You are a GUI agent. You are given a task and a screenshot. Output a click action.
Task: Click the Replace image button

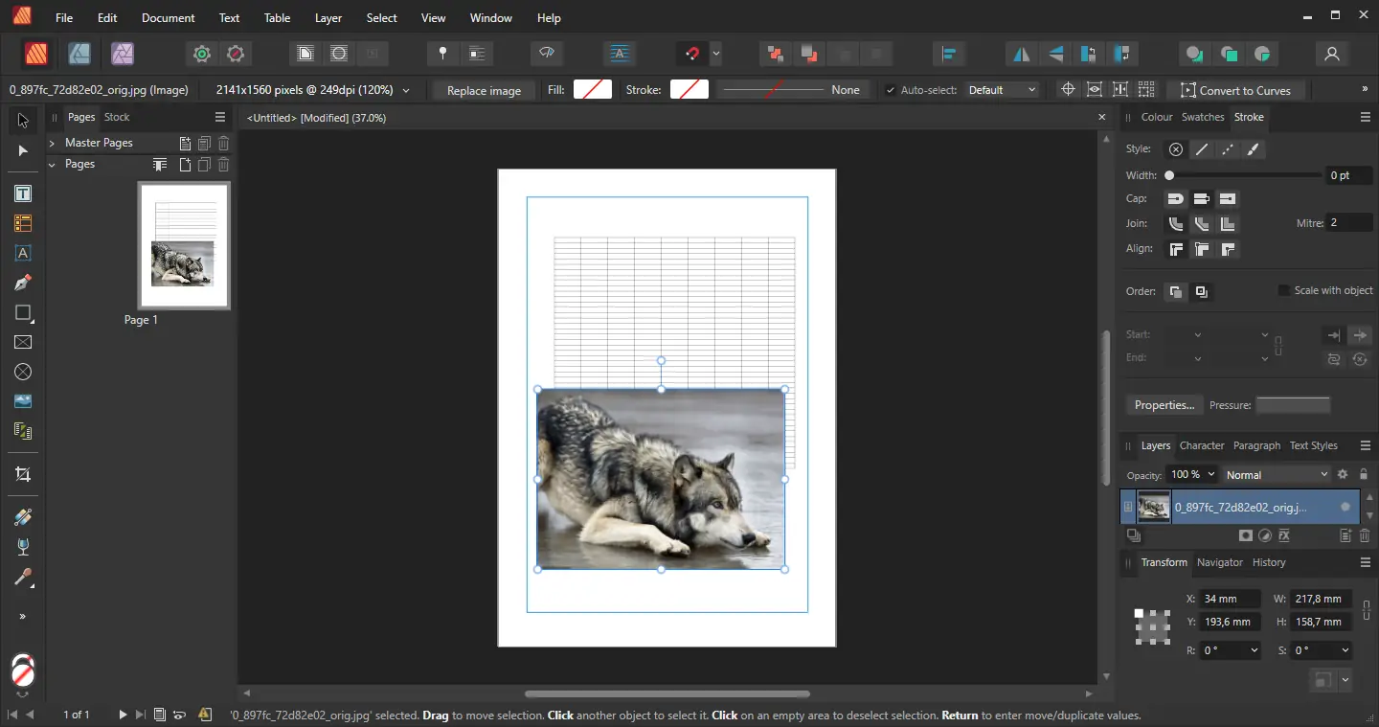[484, 90]
